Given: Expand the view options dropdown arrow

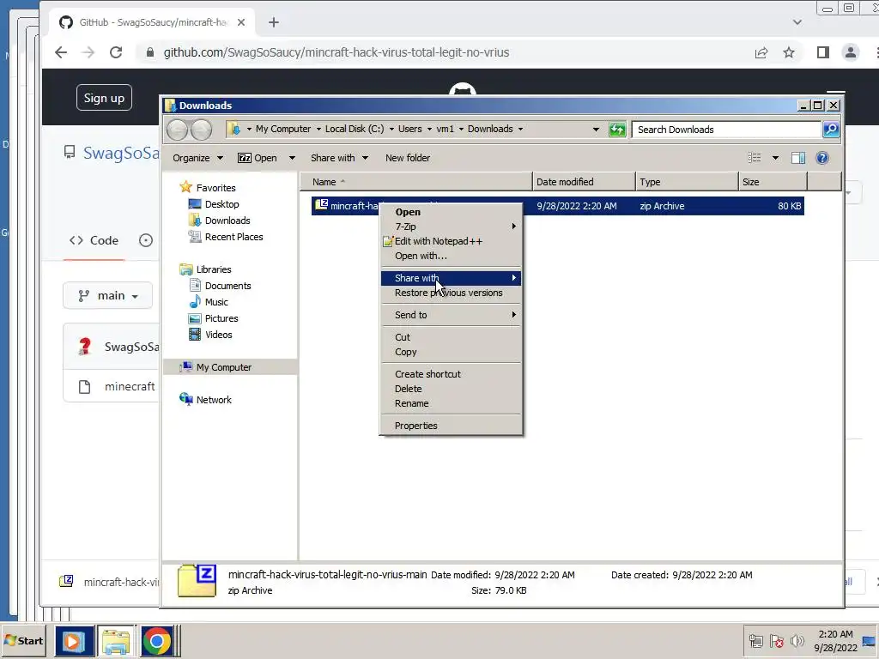Looking at the screenshot, I should [x=775, y=158].
